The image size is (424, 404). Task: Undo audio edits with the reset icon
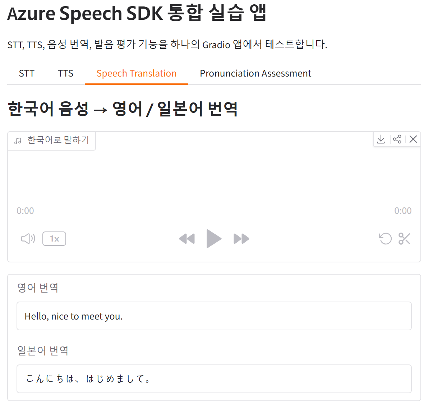click(x=385, y=239)
